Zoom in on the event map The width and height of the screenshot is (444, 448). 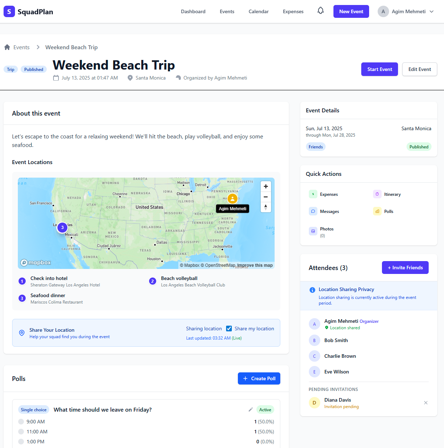pos(266,186)
